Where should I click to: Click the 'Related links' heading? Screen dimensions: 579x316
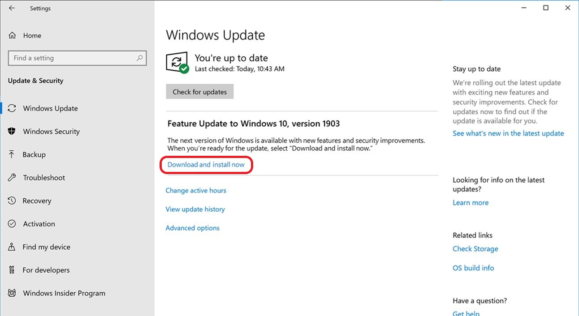click(x=472, y=235)
